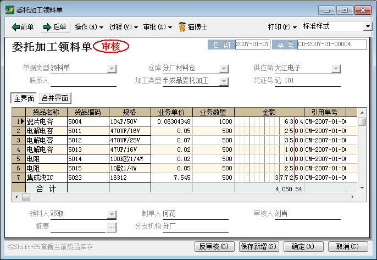The image size is (377, 260).
Task: Click the 单号 field CD-2007-01-00004
Action: (332, 45)
